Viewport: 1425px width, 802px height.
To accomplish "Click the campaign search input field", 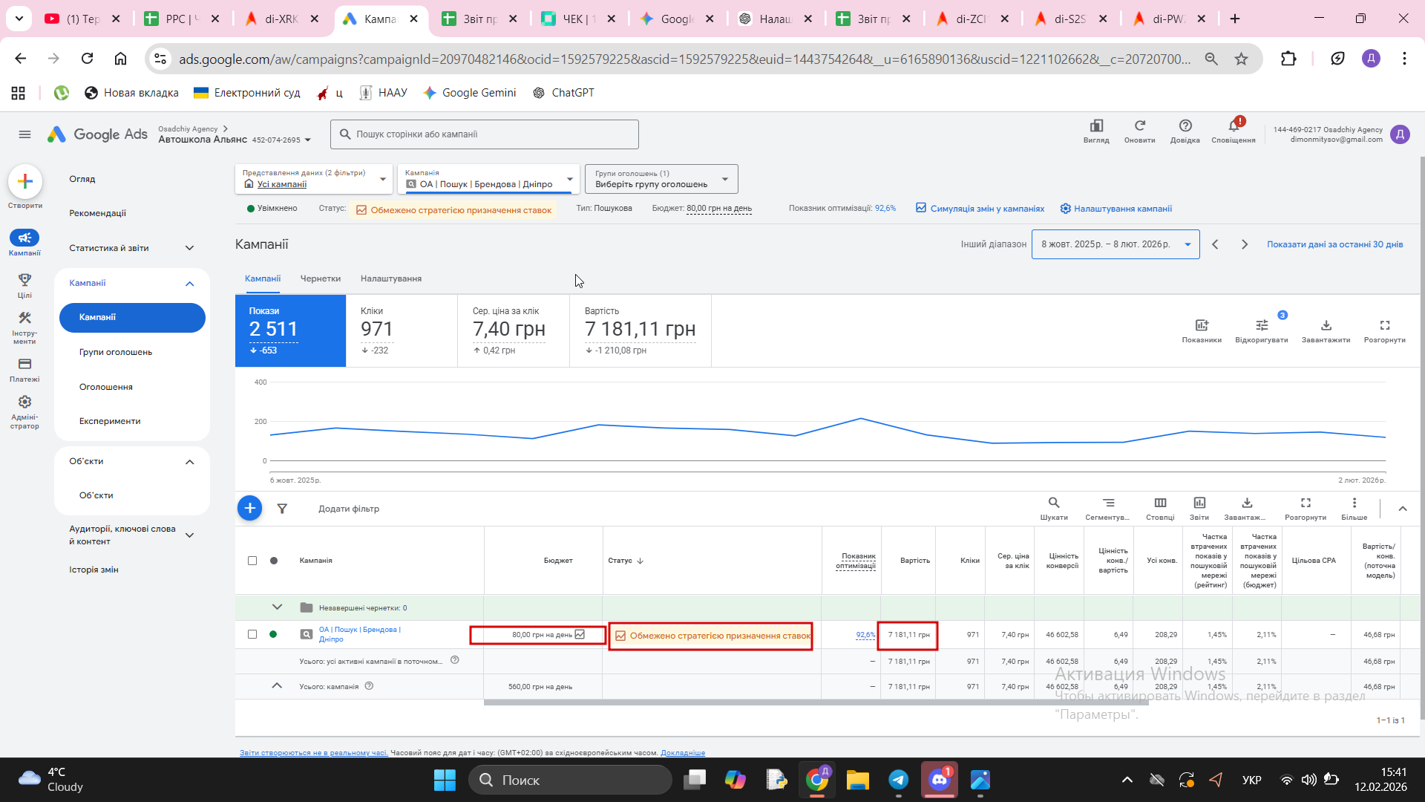I will (x=484, y=134).
